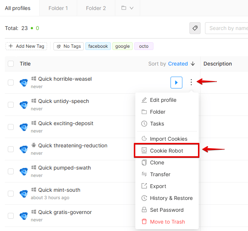The height and width of the screenshot is (231, 248).
Task: Open three-dot menu for Quick horrible-weasel
Action: pyautogui.click(x=191, y=82)
